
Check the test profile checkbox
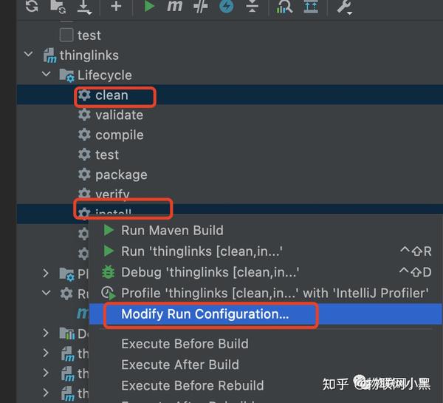click(x=66, y=35)
